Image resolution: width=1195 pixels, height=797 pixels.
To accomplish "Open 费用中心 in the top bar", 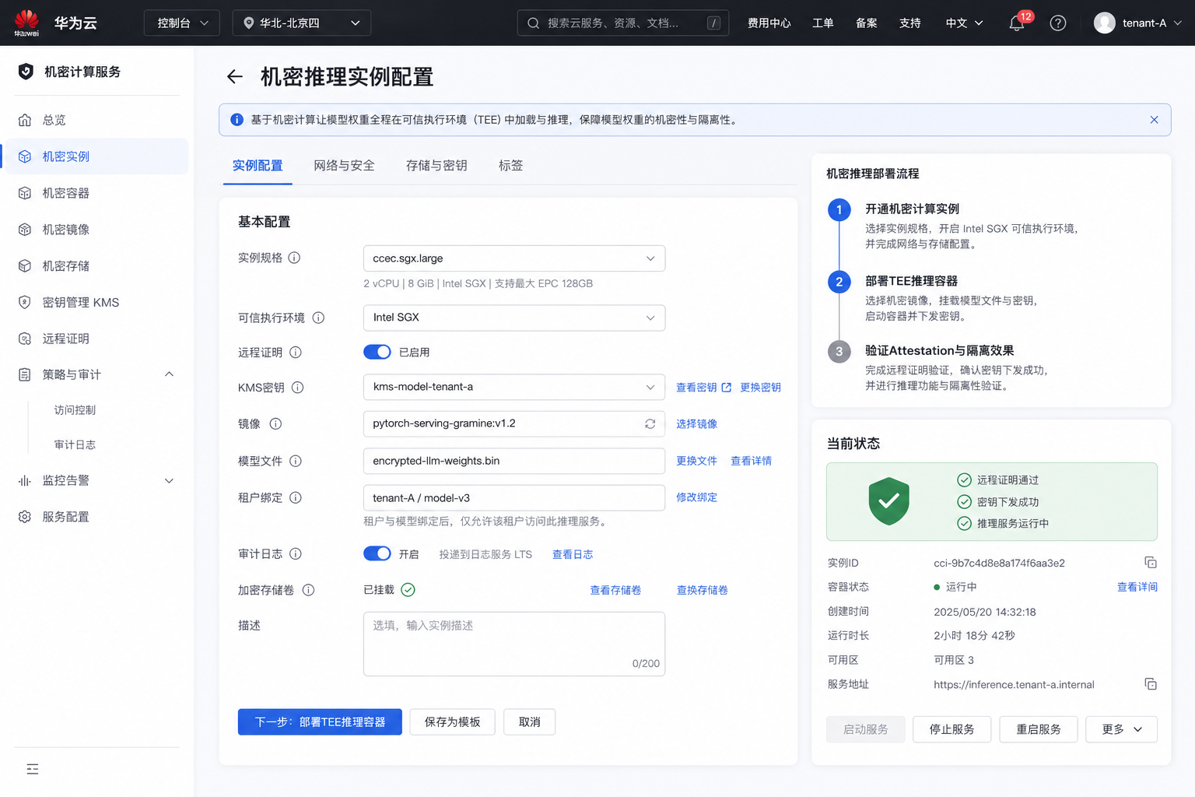I will pos(769,23).
